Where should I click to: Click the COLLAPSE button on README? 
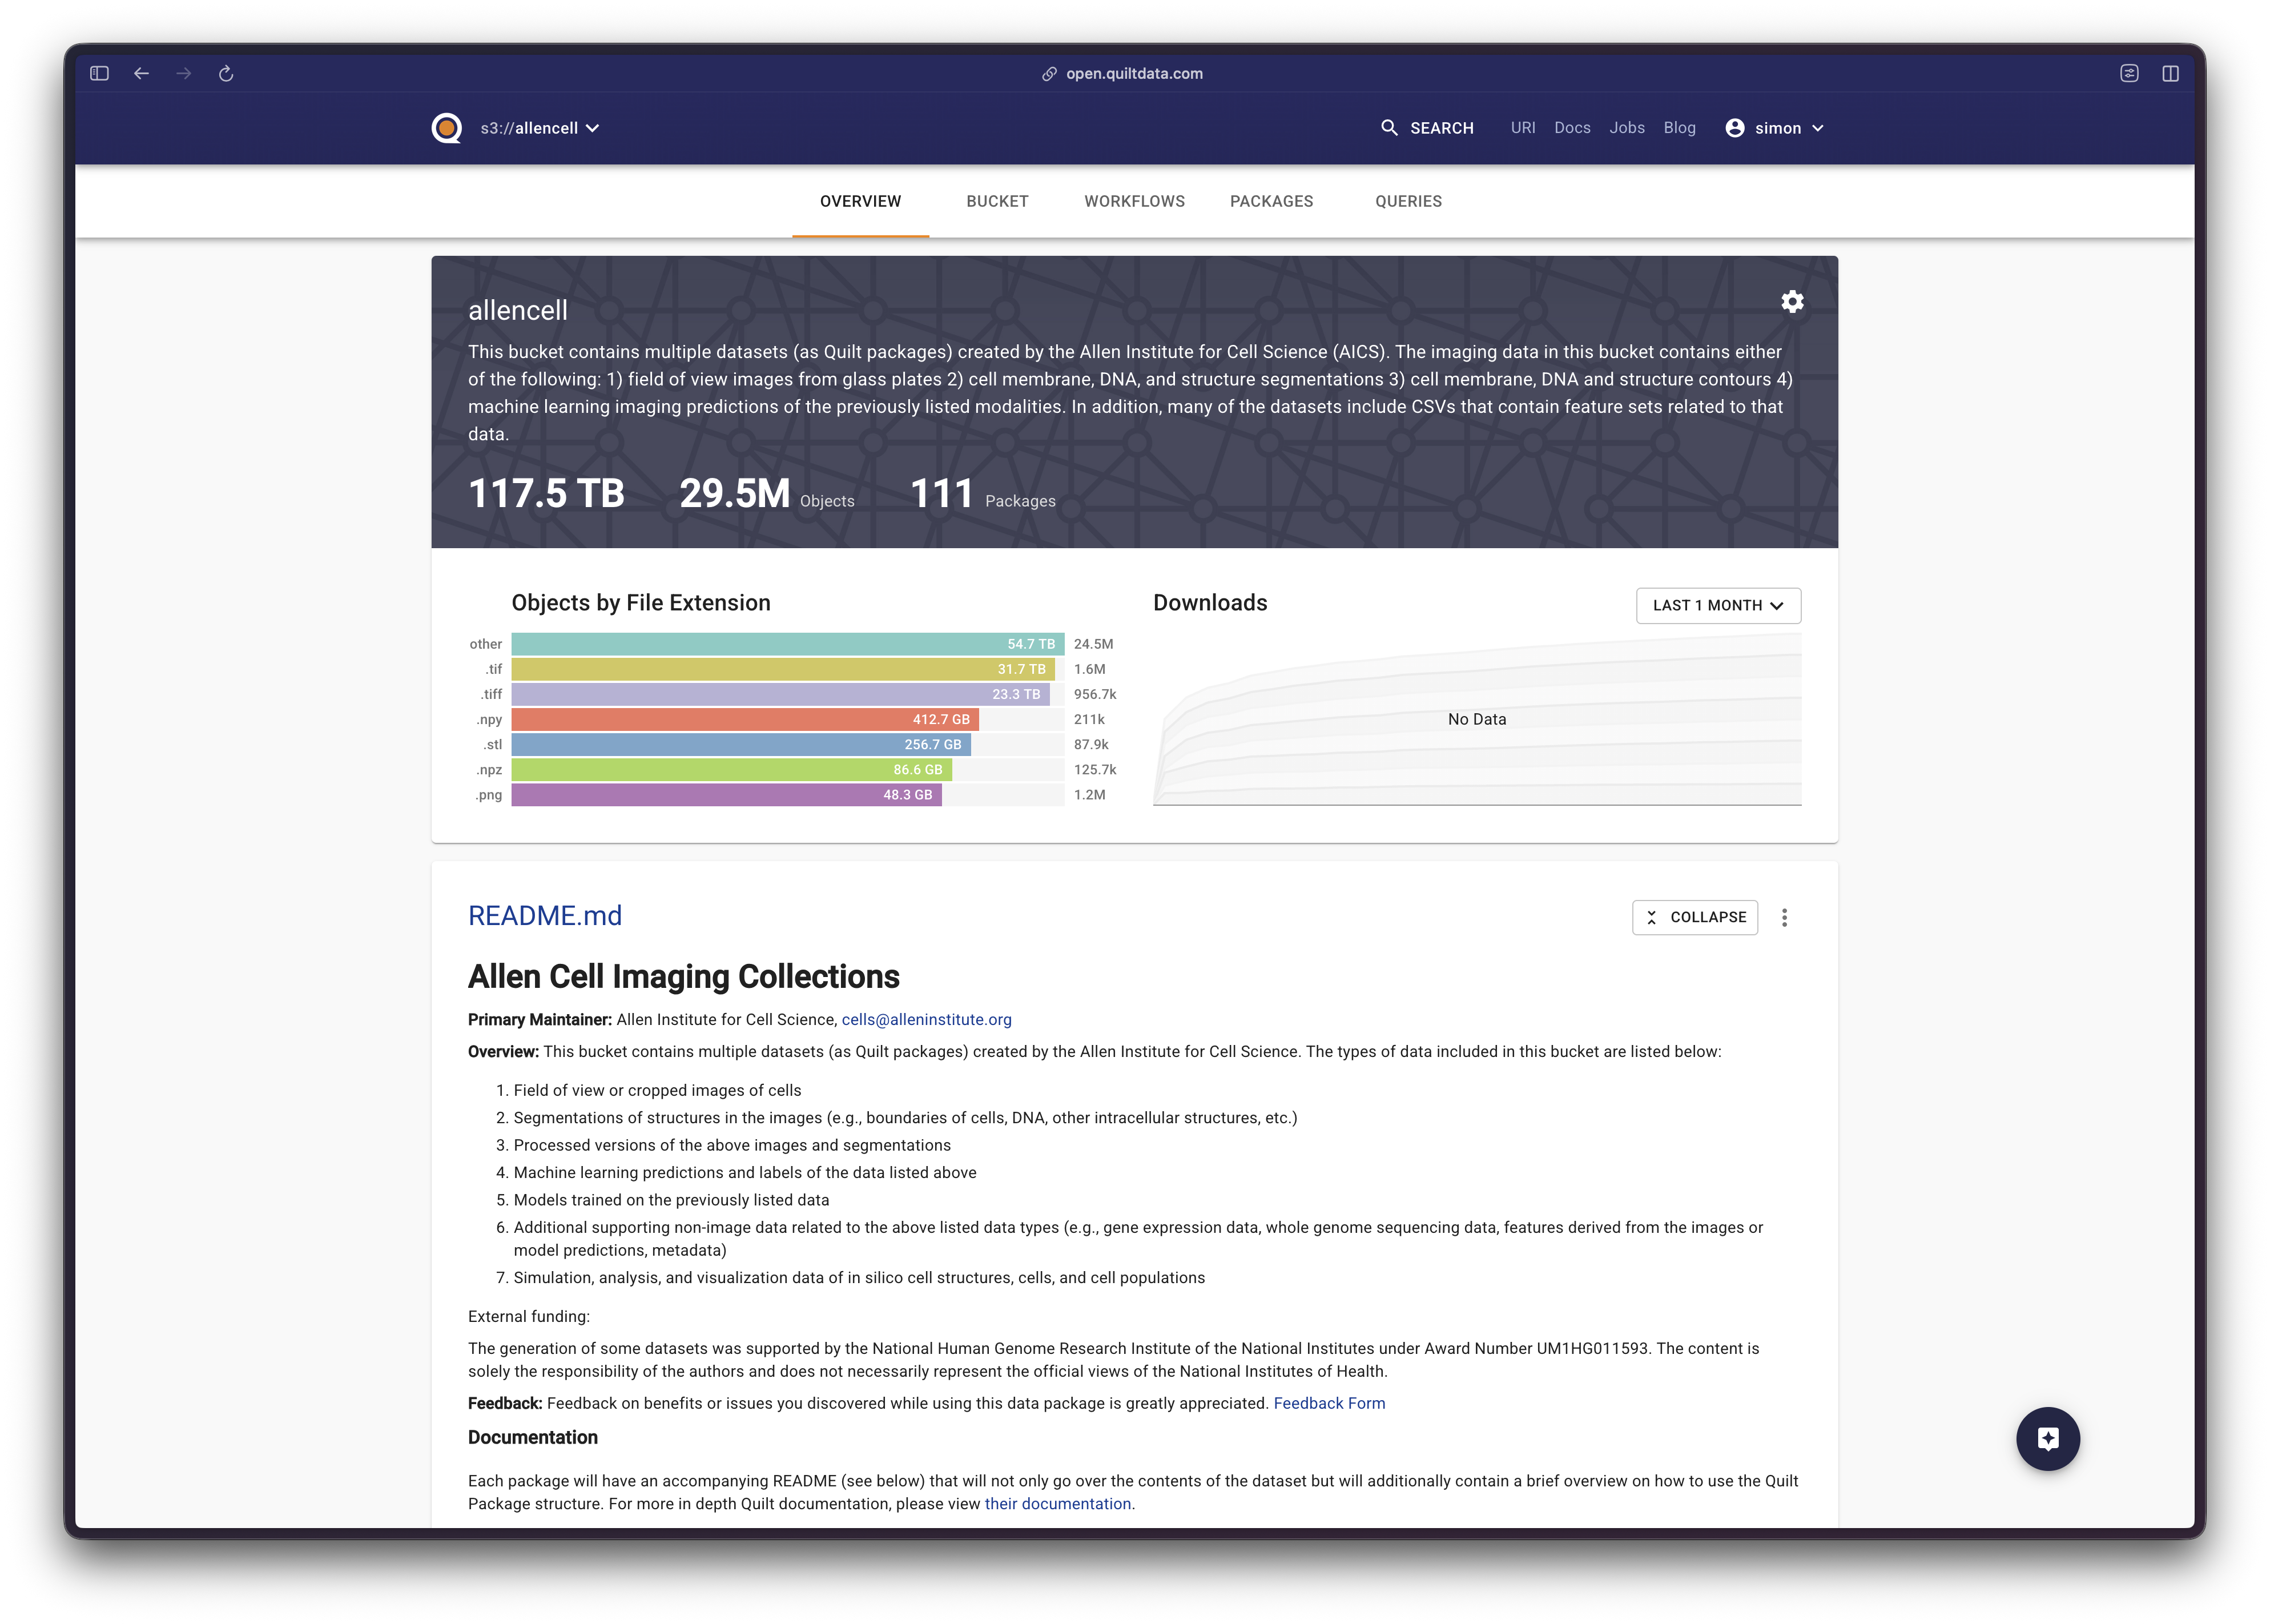pyautogui.click(x=1695, y=917)
